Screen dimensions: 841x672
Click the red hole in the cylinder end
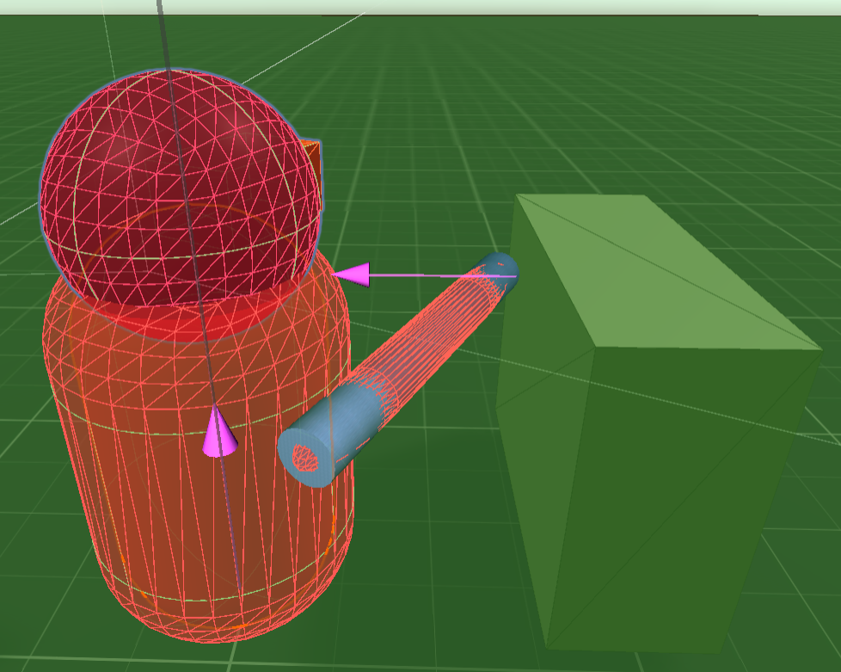click(x=304, y=457)
